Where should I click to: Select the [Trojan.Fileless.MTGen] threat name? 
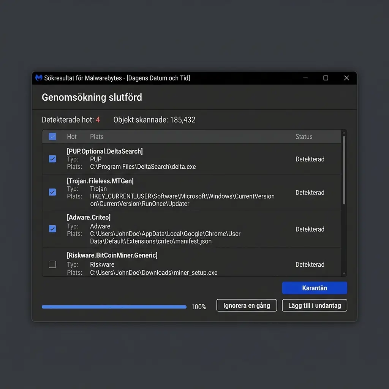coord(100,181)
